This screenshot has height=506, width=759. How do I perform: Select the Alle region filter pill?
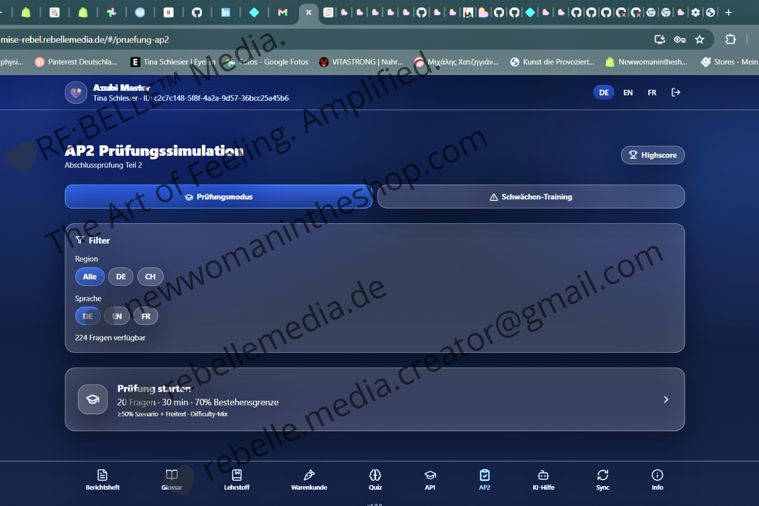(89, 276)
